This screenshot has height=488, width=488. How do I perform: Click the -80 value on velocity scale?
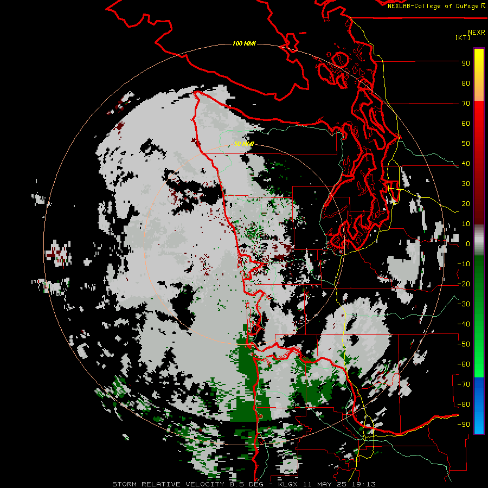[x=464, y=404]
